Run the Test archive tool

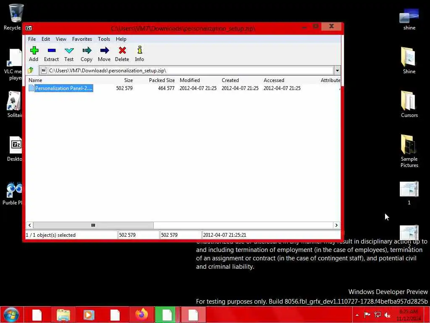[69, 54]
